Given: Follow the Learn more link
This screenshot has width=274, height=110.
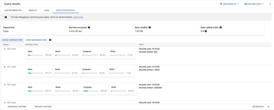Looking at the screenshot, I should pos(78,17).
